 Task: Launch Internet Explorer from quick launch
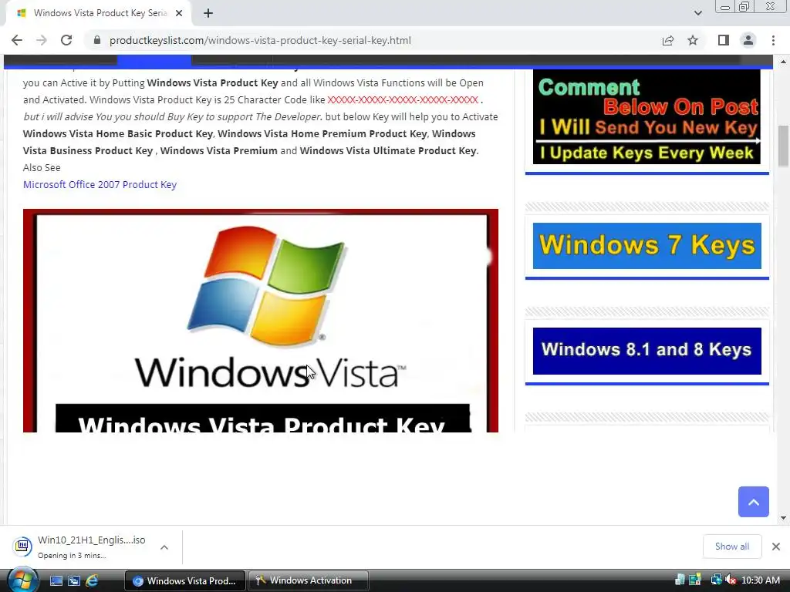pos(93,580)
